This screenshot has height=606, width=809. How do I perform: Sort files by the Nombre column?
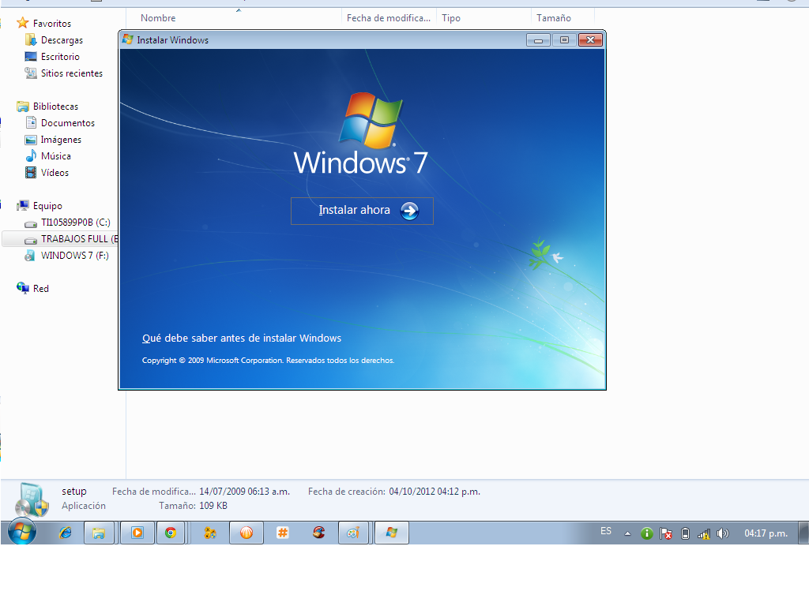click(x=158, y=18)
